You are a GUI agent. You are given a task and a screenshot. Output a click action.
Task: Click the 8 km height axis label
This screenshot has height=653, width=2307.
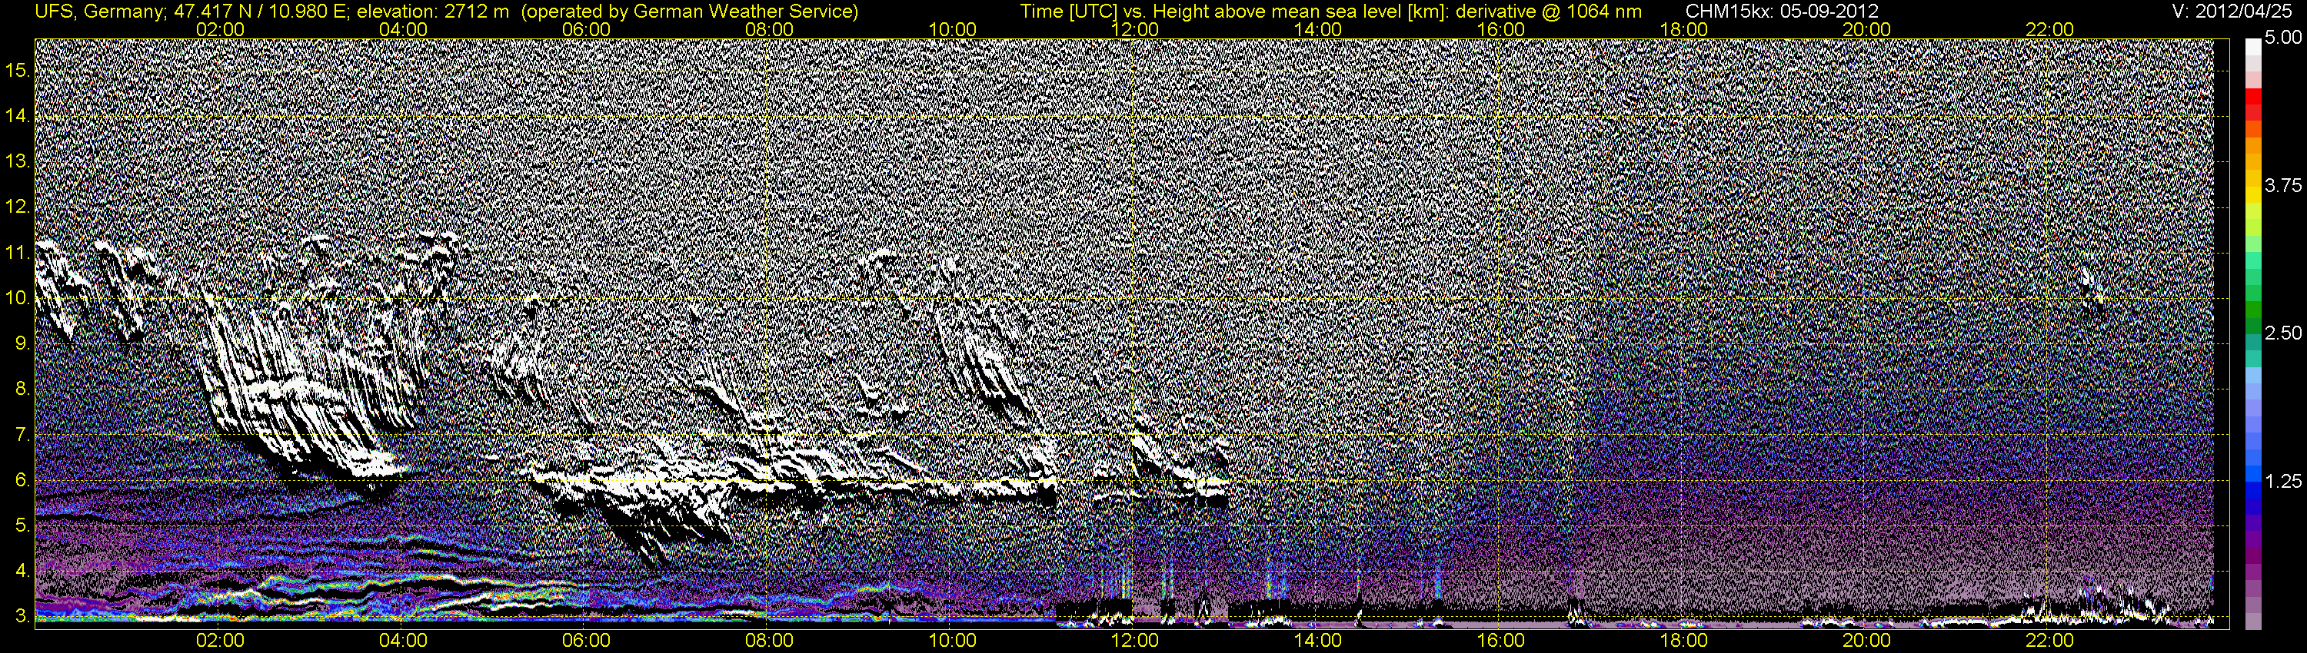pos(22,389)
